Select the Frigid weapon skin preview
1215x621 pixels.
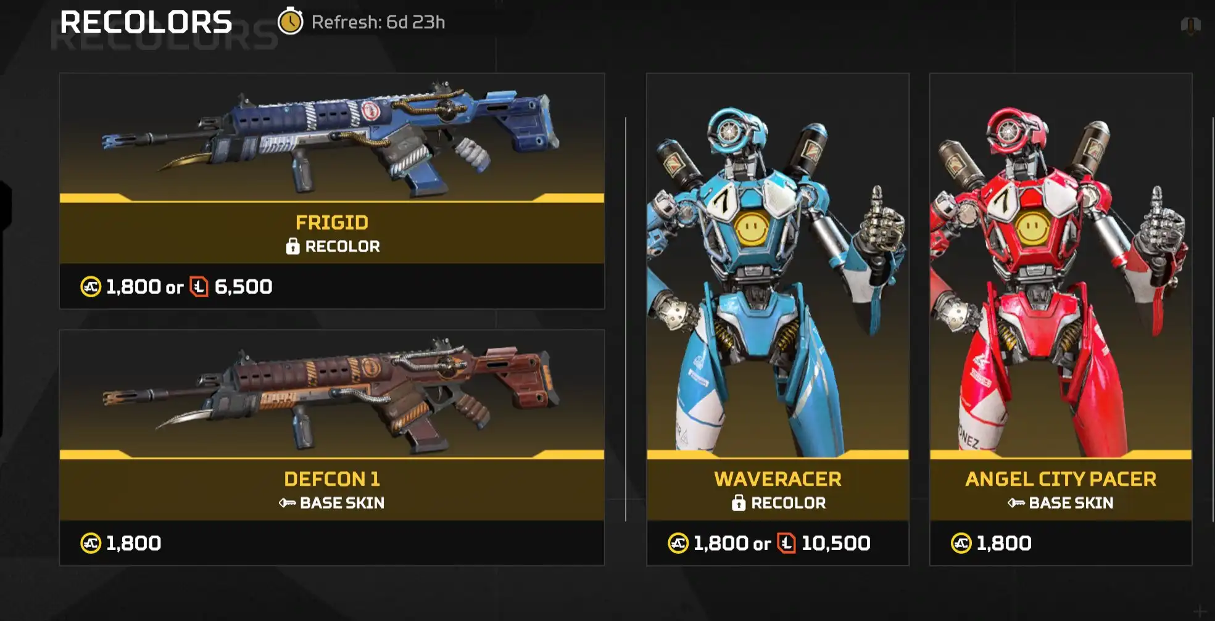click(332, 138)
